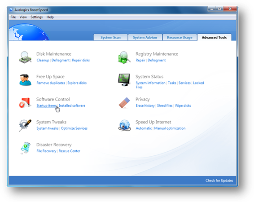Click the System Tweaks gear icon
The height and width of the screenshot is (202, 254).
tap(25, 125)
